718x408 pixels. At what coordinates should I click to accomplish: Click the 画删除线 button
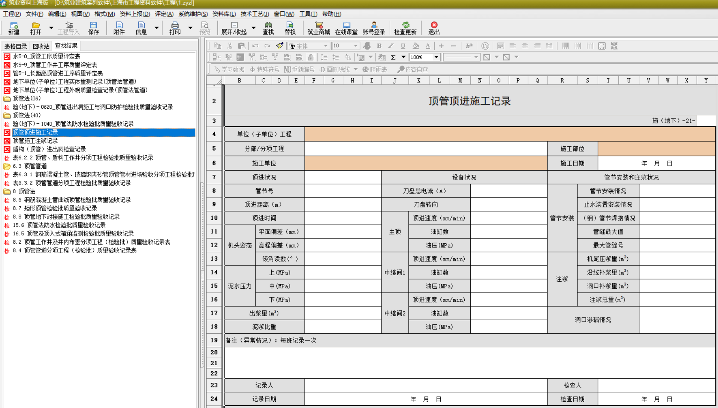click(x=335, y=69)
